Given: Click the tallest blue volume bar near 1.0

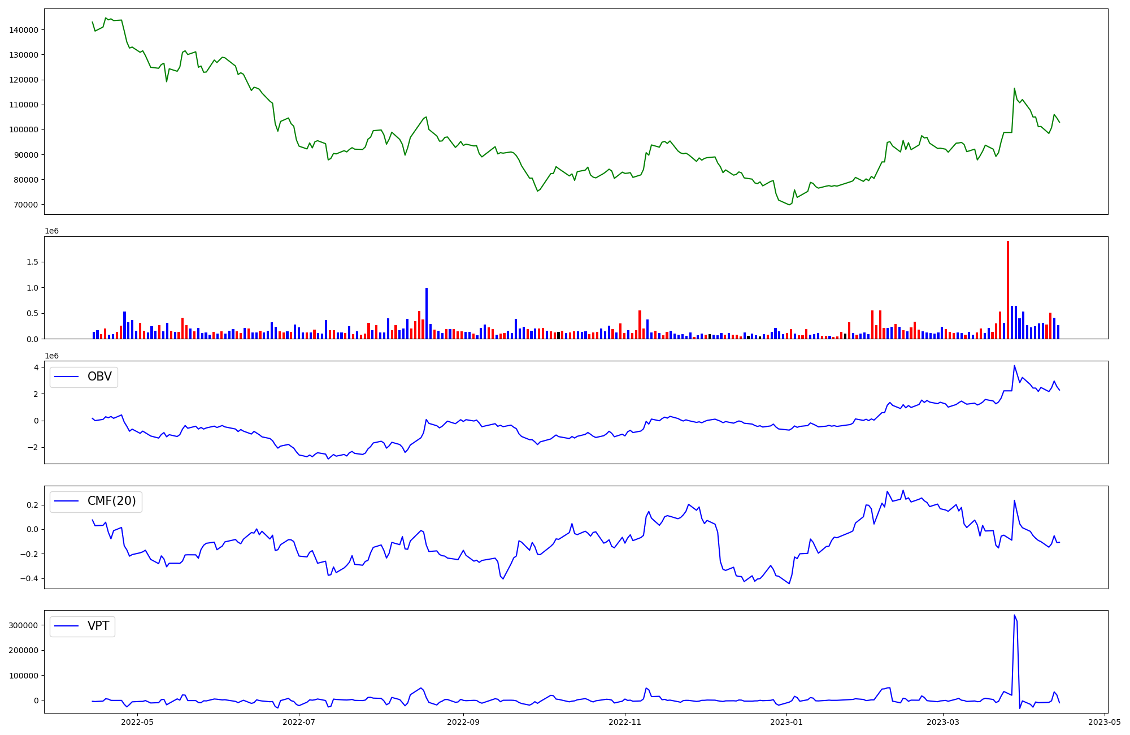Looking at the screenshot, I should 427,313.
